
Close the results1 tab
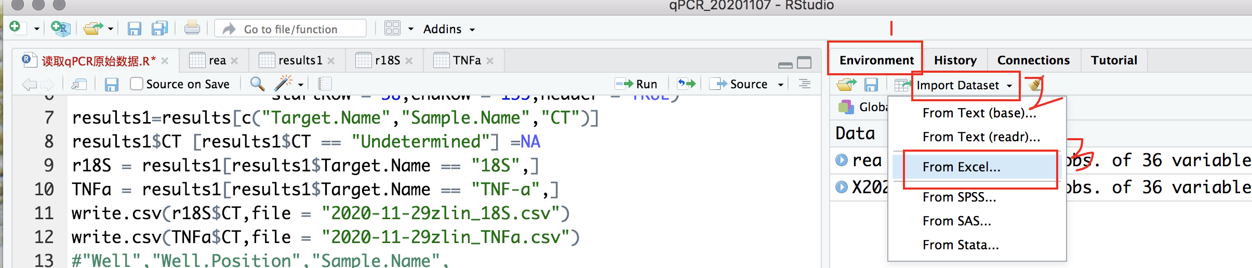click(x=331, y=61)
